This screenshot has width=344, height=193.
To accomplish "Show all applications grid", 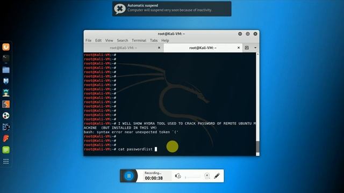I will pyautogui.click(x=6, y=161).
